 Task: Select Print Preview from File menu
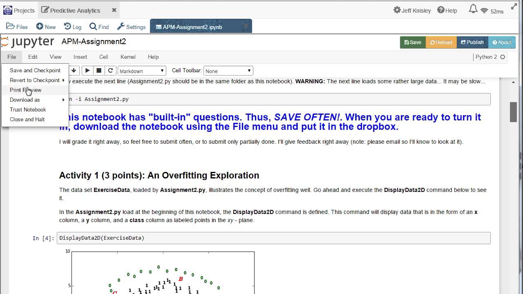35,90
